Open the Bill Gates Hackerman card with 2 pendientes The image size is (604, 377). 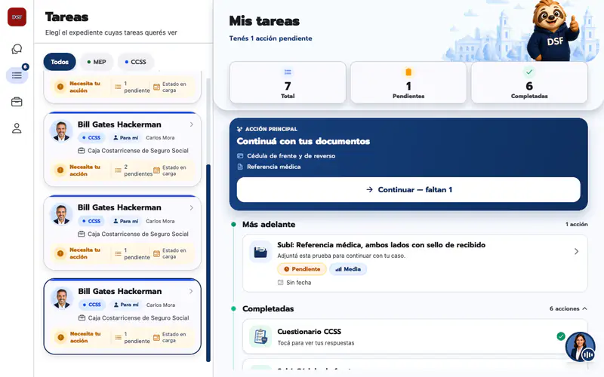coord(122,149)
